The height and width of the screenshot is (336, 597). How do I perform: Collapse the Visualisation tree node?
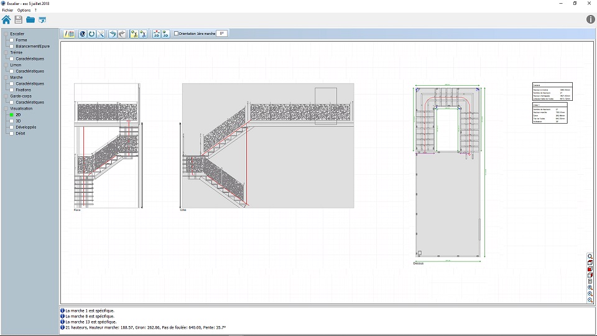[6, 109]
